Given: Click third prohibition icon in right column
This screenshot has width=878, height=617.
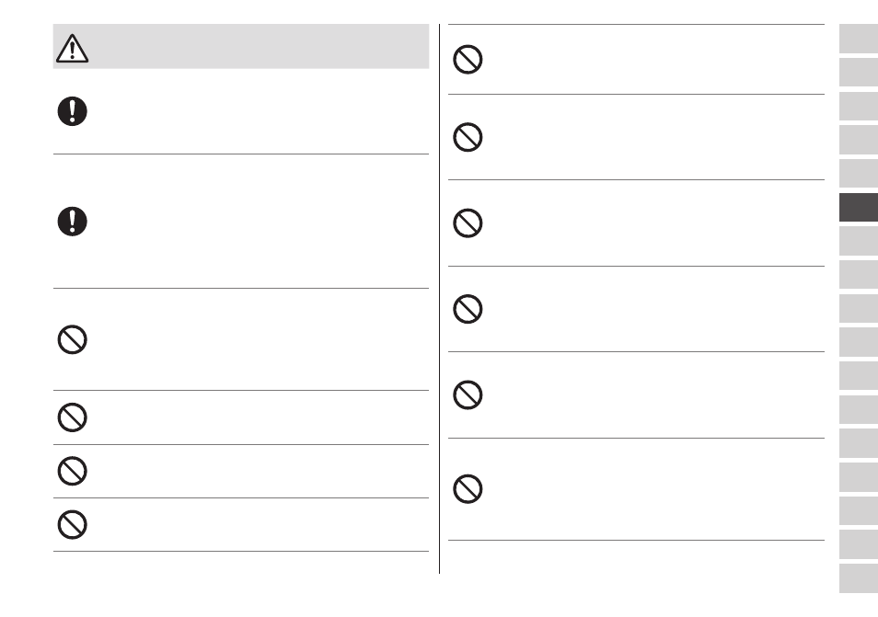Looking at the screenshot, I should (468, 223).
